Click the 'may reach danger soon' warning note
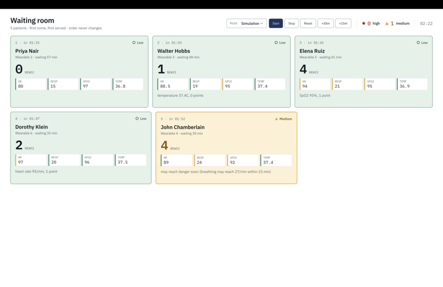 216,172
